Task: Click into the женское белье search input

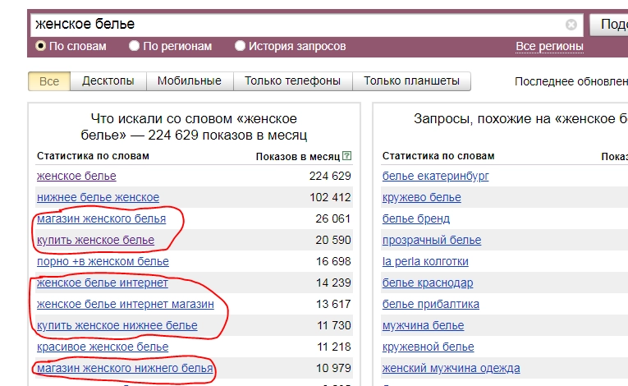Action: click(x=298, y=25)
